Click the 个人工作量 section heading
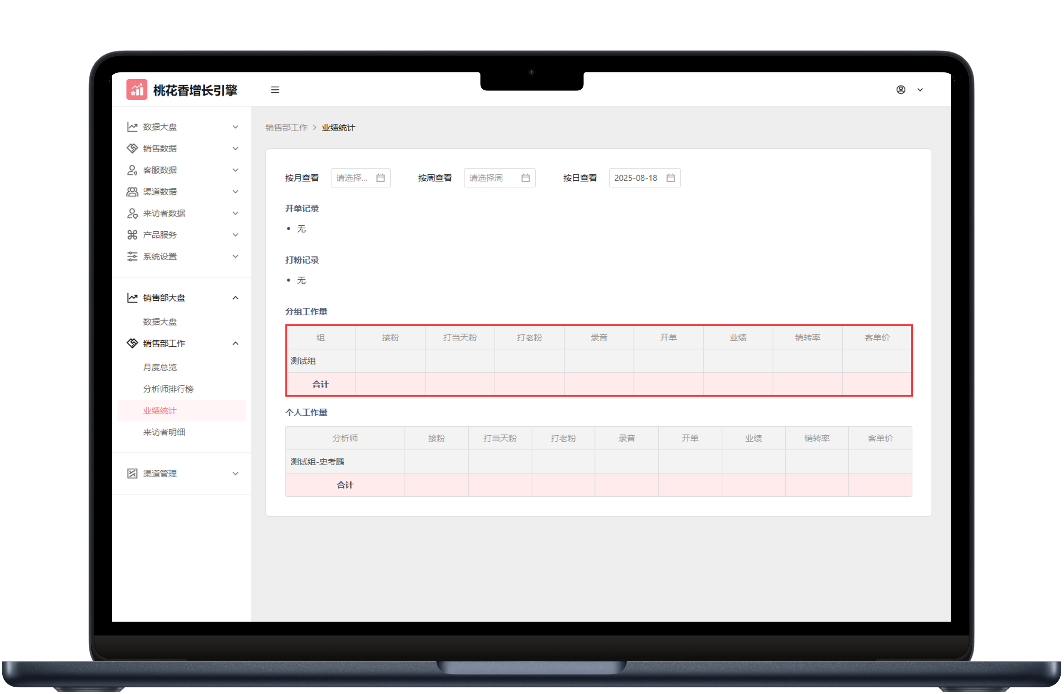1064x694 pixels. pos(306,412)
